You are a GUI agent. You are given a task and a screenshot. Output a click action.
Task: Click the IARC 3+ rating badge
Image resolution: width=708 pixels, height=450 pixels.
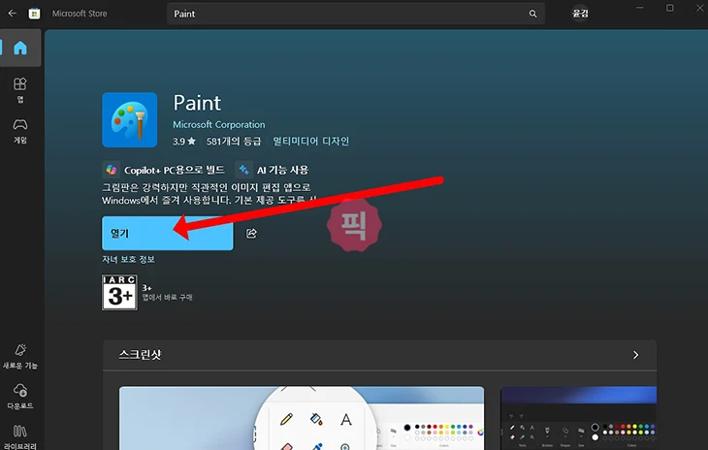pos(119,293)
